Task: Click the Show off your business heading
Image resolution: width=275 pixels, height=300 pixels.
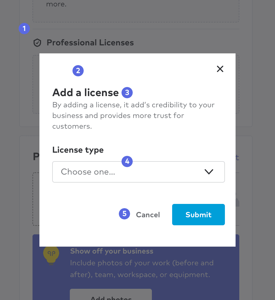Action: [x=112, y=251]
